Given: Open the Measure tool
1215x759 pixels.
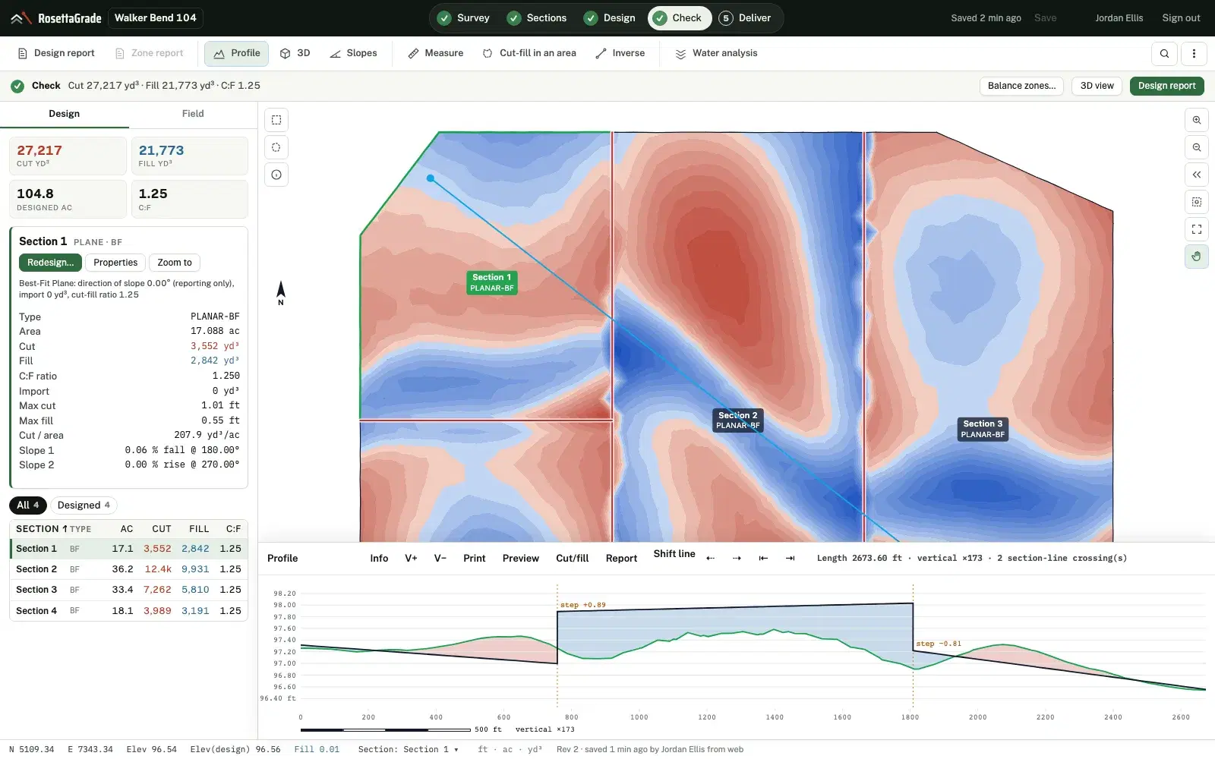Looking at the screenshot, I should pos(435,53).
